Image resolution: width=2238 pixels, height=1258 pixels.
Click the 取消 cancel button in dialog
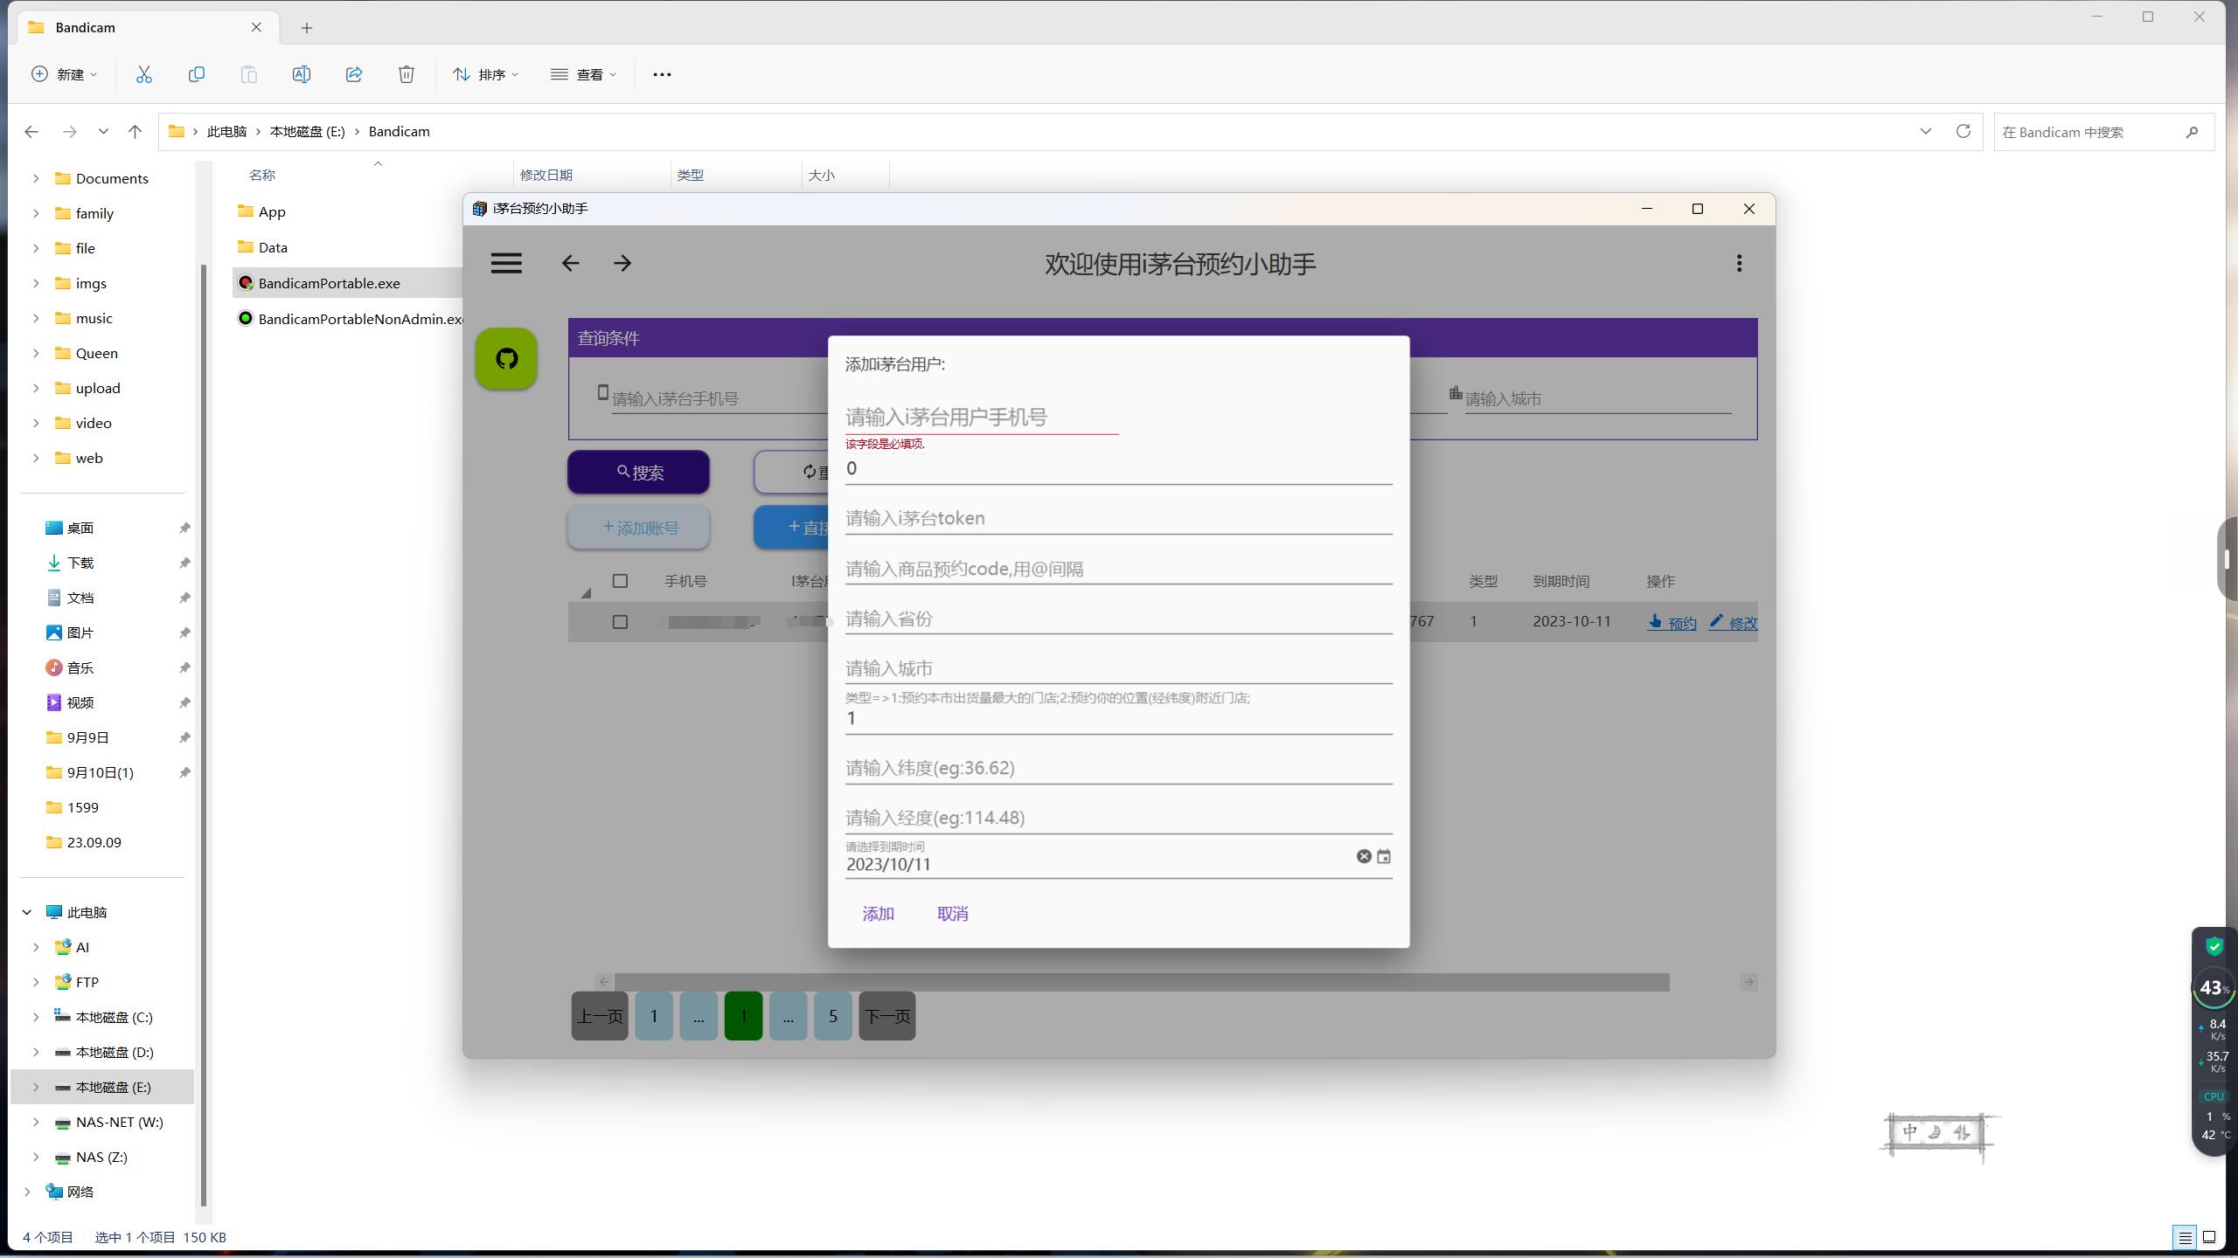tap(952, 914)
